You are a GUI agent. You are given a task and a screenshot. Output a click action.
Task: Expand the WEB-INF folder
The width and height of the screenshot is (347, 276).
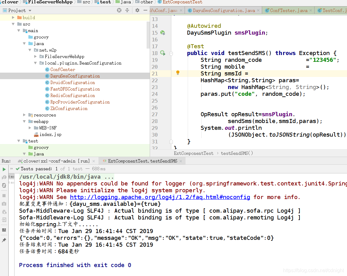tap(30, 128)
